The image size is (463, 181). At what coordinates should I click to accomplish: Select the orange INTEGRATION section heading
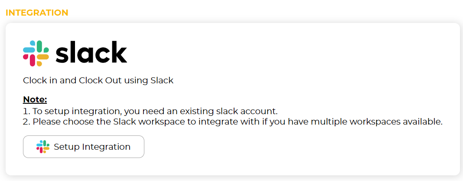point(37,13)
